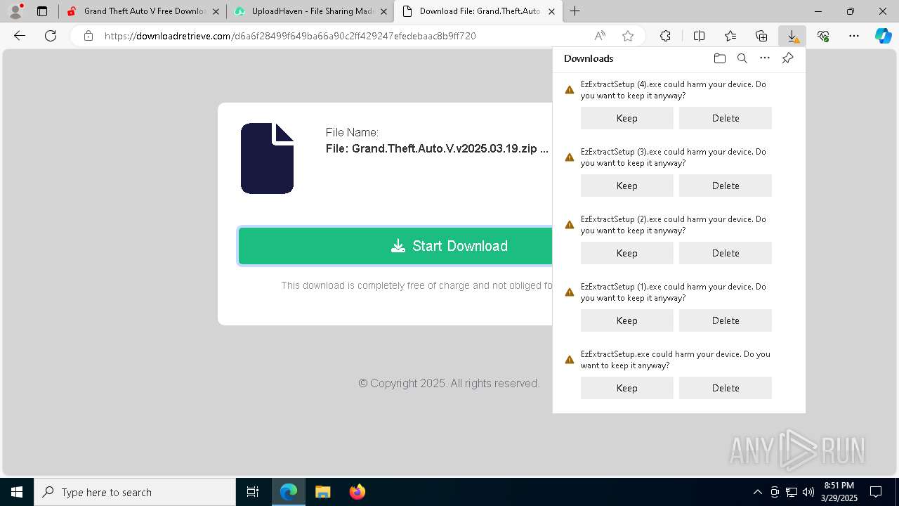This screenshot has height=506, width=899.
Task: Open a new browser tab
Action: click(x=575, y=11)
